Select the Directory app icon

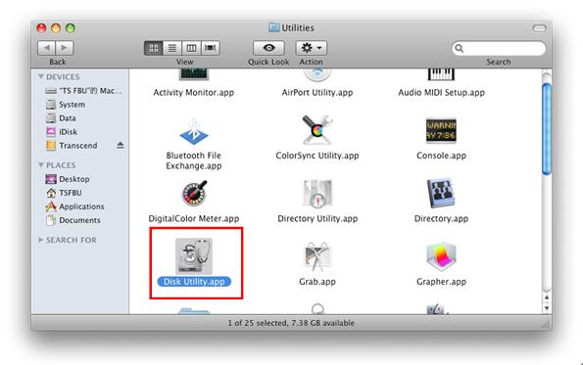441,193
